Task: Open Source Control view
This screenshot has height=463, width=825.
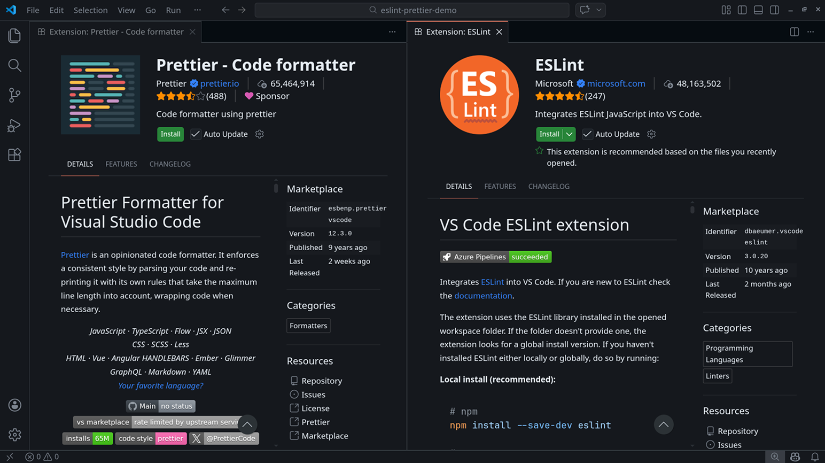Action: [x=14, y=95]
